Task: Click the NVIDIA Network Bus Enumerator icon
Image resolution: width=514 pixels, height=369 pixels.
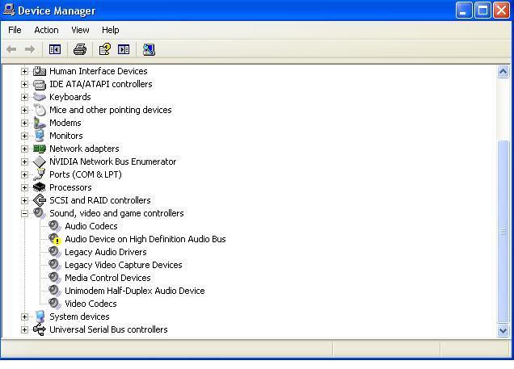Action: pos(40,161)
